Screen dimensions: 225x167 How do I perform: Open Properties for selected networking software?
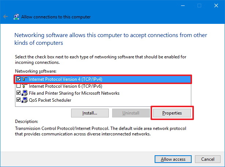[x=172, y=113]
